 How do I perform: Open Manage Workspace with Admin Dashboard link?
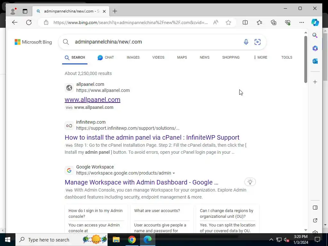tap(141, 182)
